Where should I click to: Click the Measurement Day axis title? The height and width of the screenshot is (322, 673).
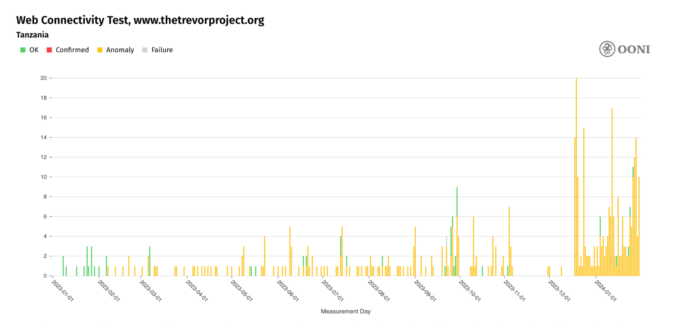click(345, 311)
